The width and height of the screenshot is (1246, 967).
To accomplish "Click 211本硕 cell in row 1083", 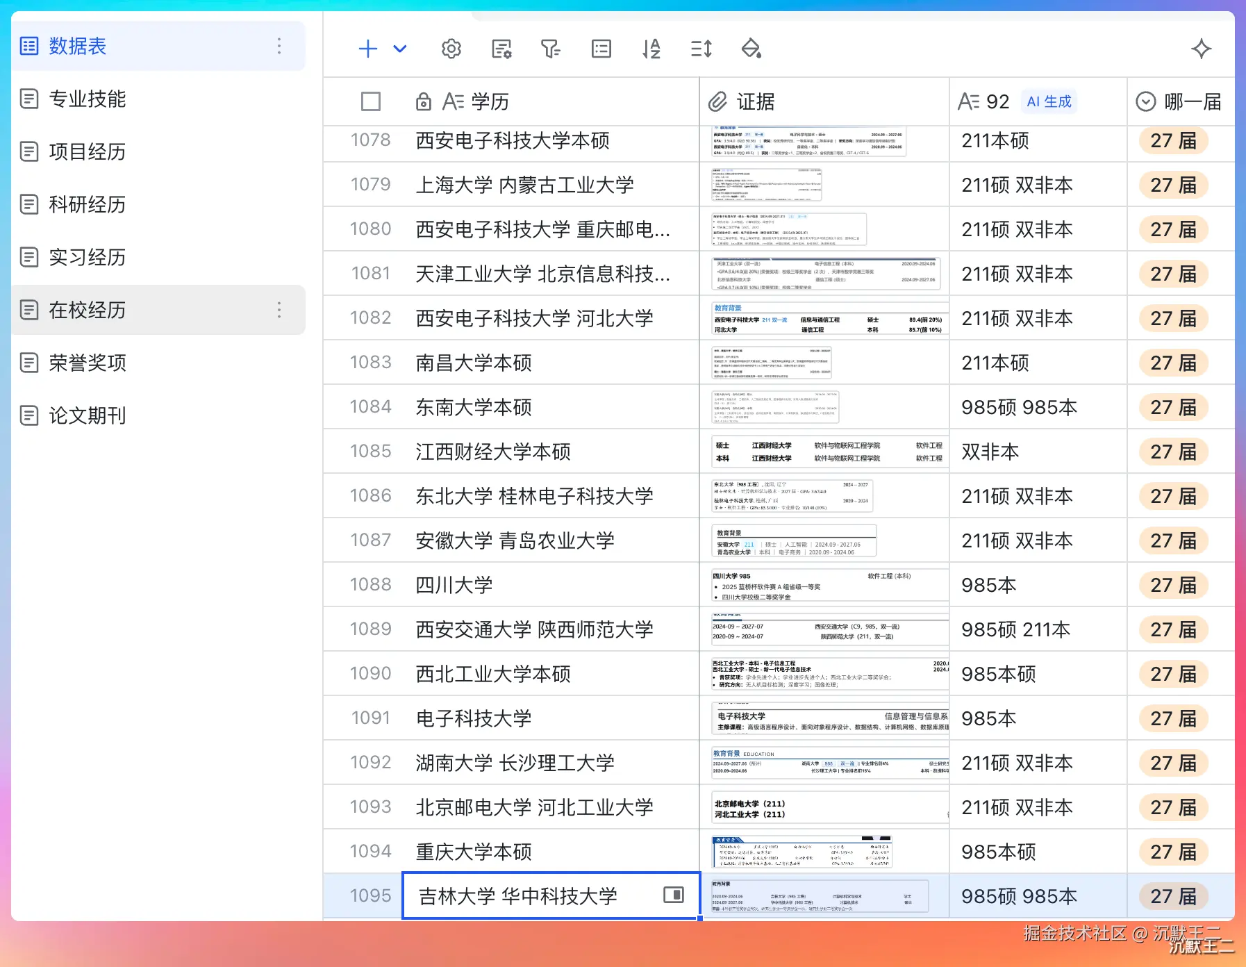I will 1038,363.
